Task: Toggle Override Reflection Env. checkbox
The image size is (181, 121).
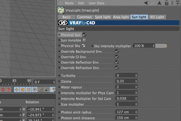Action: [117, 62]
